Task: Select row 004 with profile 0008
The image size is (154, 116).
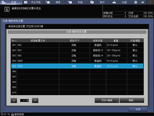Action: coord(77,61)
